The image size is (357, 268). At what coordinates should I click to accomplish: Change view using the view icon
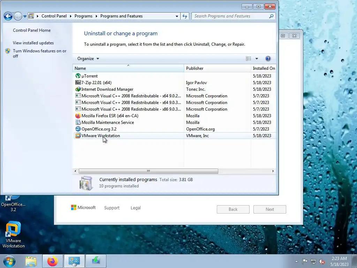pyautogui.click(x=248, y=59)
